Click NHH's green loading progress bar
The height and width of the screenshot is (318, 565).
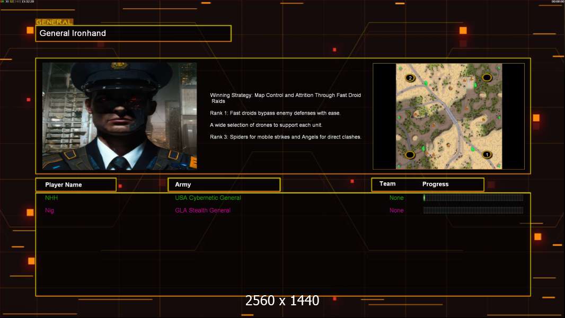473,197
